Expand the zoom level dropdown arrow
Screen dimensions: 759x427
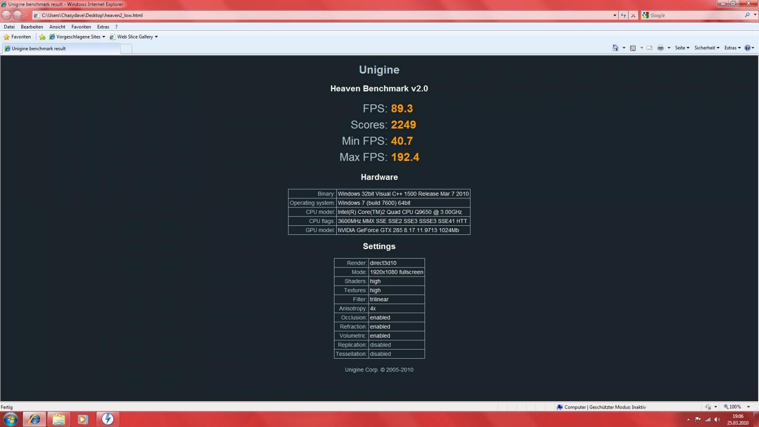pos(749,407)
